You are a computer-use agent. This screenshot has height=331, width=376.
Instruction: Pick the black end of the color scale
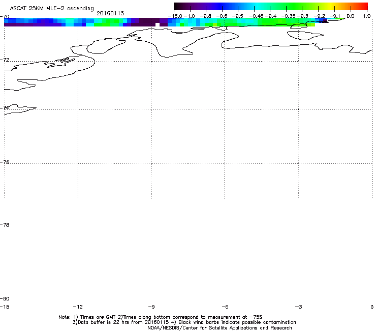click(179, 6)
